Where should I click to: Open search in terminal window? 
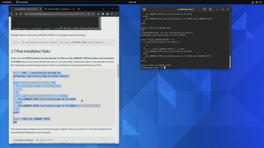pos(205,9)
